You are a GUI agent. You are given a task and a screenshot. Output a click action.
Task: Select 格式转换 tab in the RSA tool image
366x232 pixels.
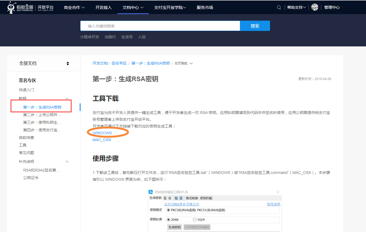192,198
